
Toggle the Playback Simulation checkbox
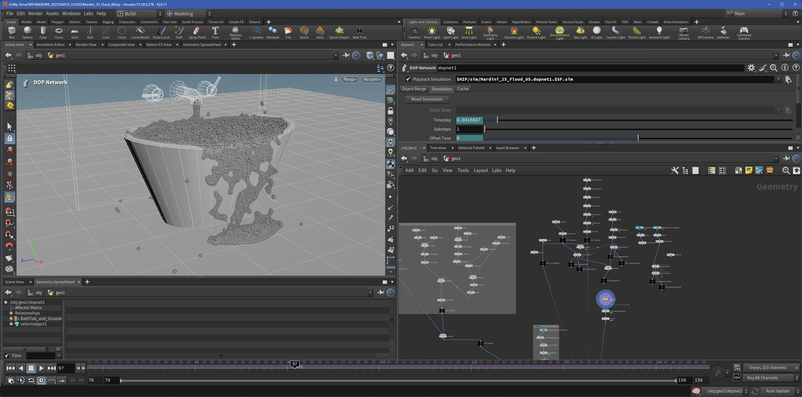click(x=408, y=79)
